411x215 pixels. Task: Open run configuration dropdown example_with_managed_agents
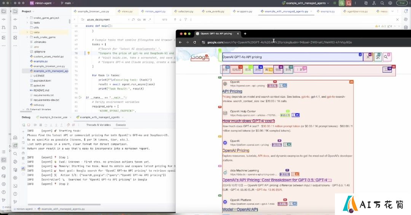click(305, 3)
